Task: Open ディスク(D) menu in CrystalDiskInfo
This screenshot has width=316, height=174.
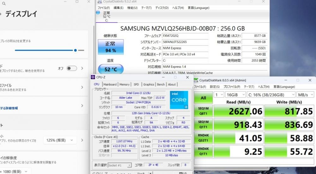Action: 162,8
